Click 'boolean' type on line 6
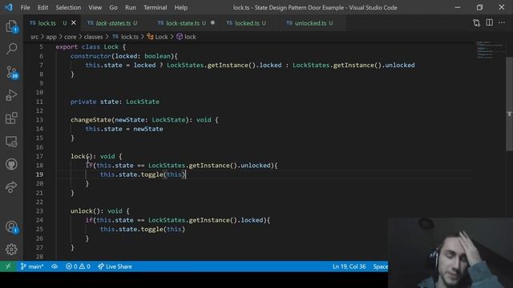 click(x=157, y=56)
